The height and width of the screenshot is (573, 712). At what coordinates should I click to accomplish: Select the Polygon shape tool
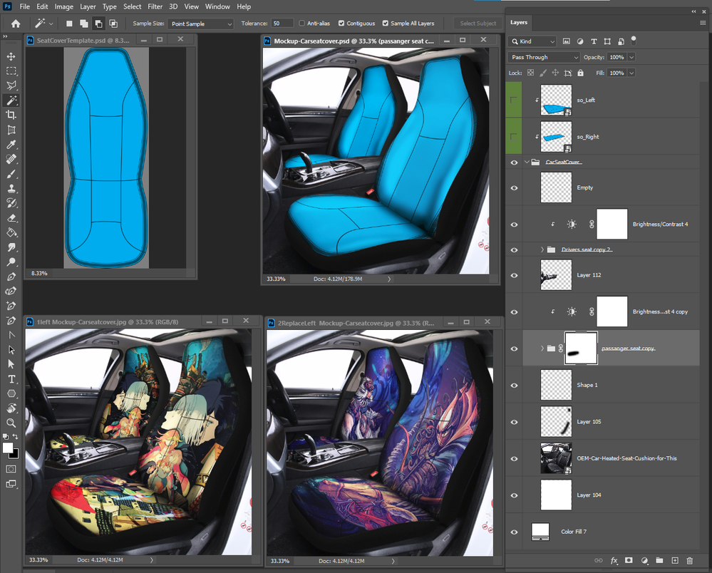point(11,393)
